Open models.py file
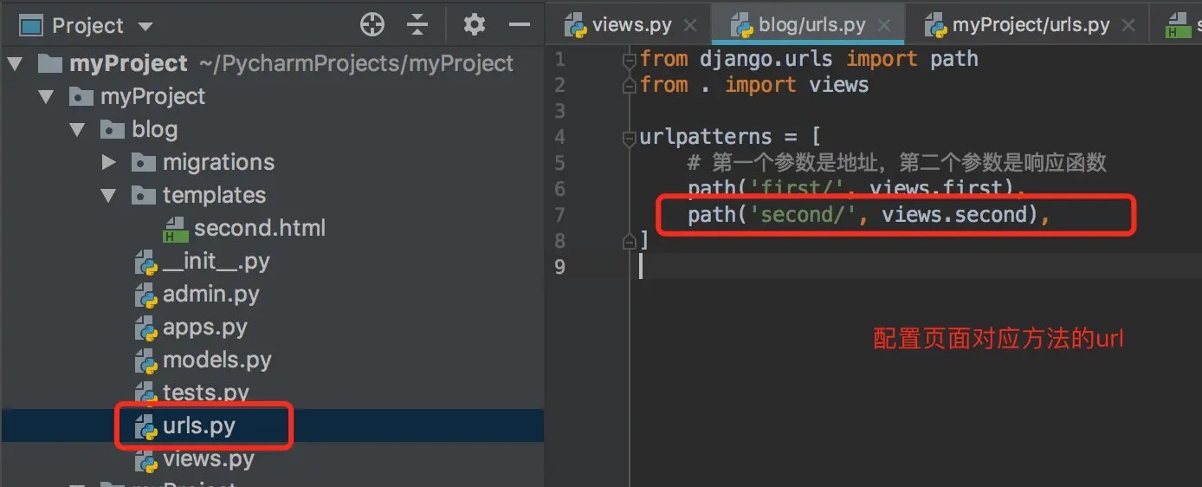The height and width of the screenshot is (487, 1202). 216,360
